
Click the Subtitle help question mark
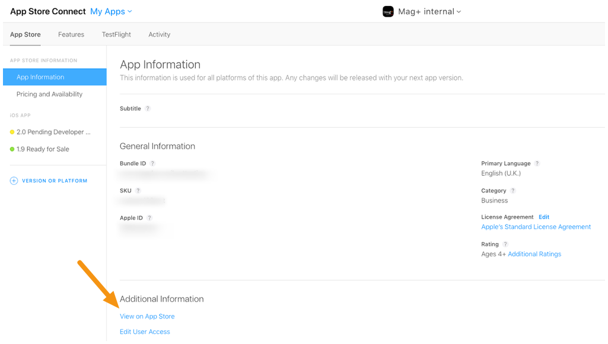coord(147,109)
